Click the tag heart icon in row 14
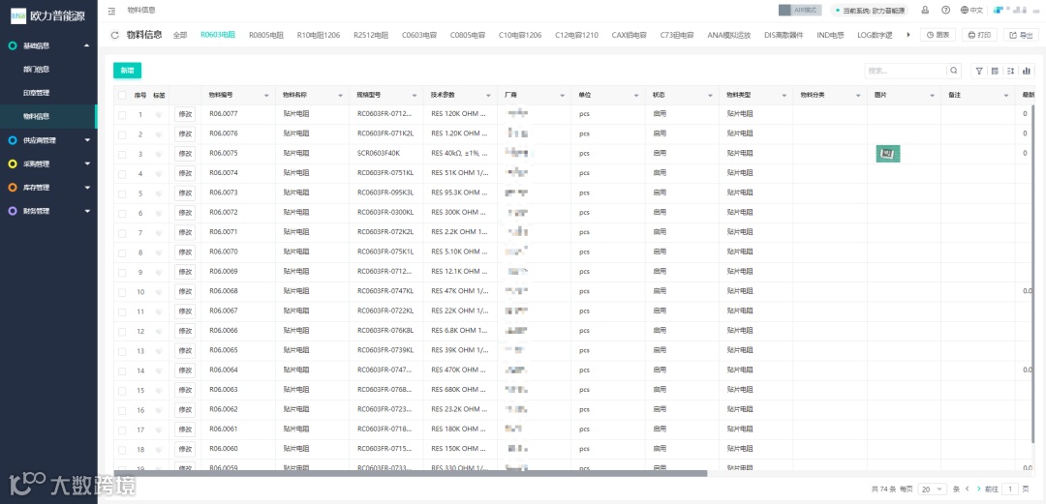This screenshot has width=1046, height=504. tap(159, 371)
